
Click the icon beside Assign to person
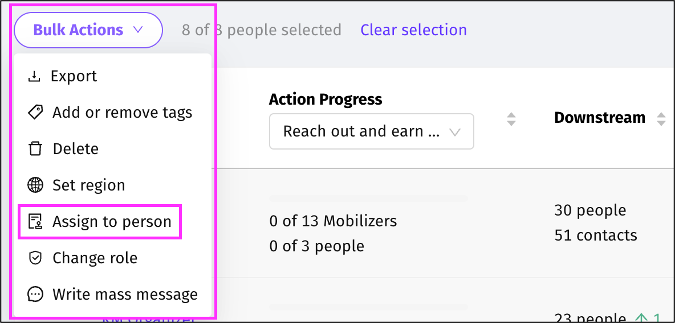pyautogui.click(x=35, y=222)
